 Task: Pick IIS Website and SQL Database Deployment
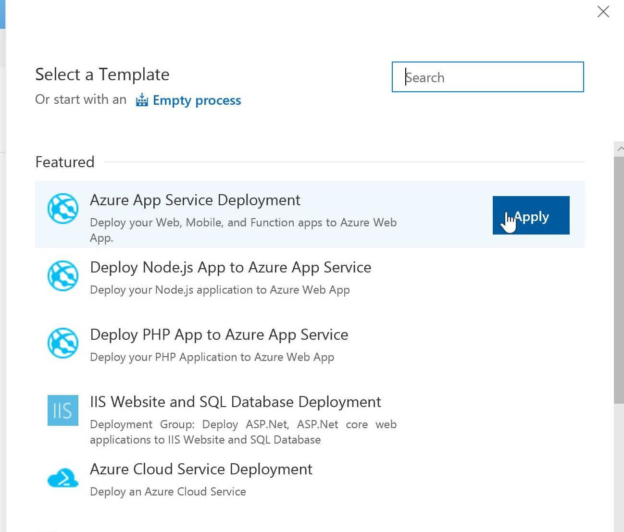coord(235,402)
